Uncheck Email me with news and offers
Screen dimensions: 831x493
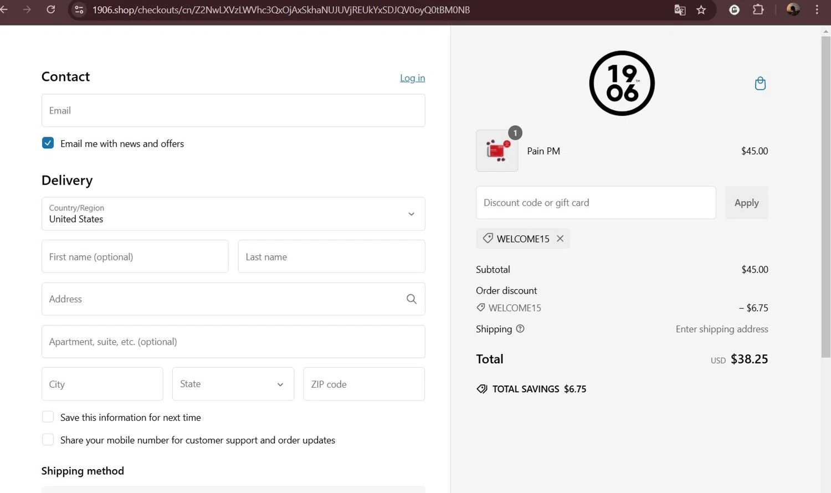pos(48,143)
